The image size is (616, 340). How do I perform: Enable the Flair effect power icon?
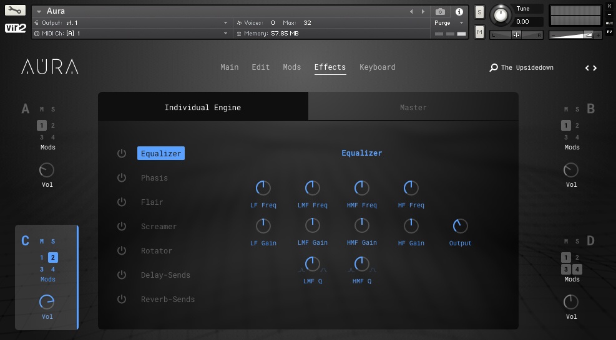coord(122,202)
